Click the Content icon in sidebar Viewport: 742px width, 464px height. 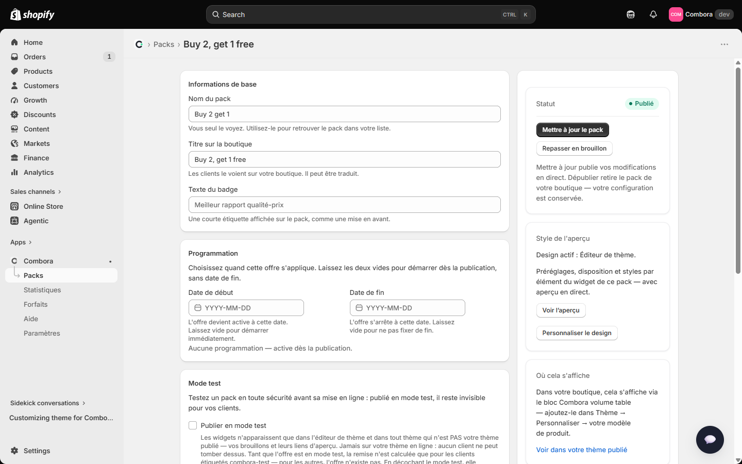tap(14, 129)
